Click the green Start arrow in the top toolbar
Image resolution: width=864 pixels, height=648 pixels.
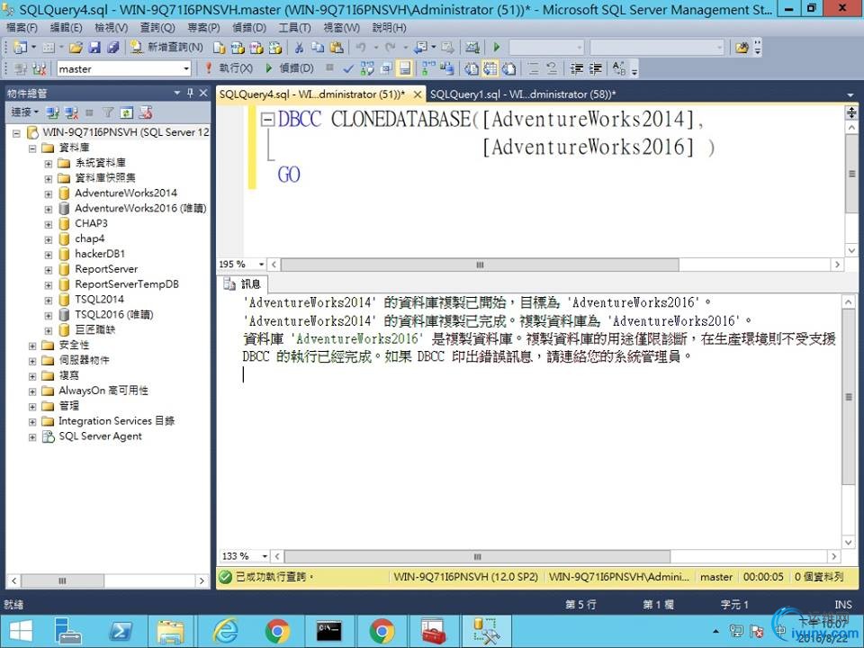[x=497, y=48]
